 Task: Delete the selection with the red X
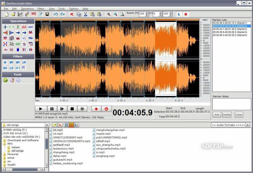point(72,14)
